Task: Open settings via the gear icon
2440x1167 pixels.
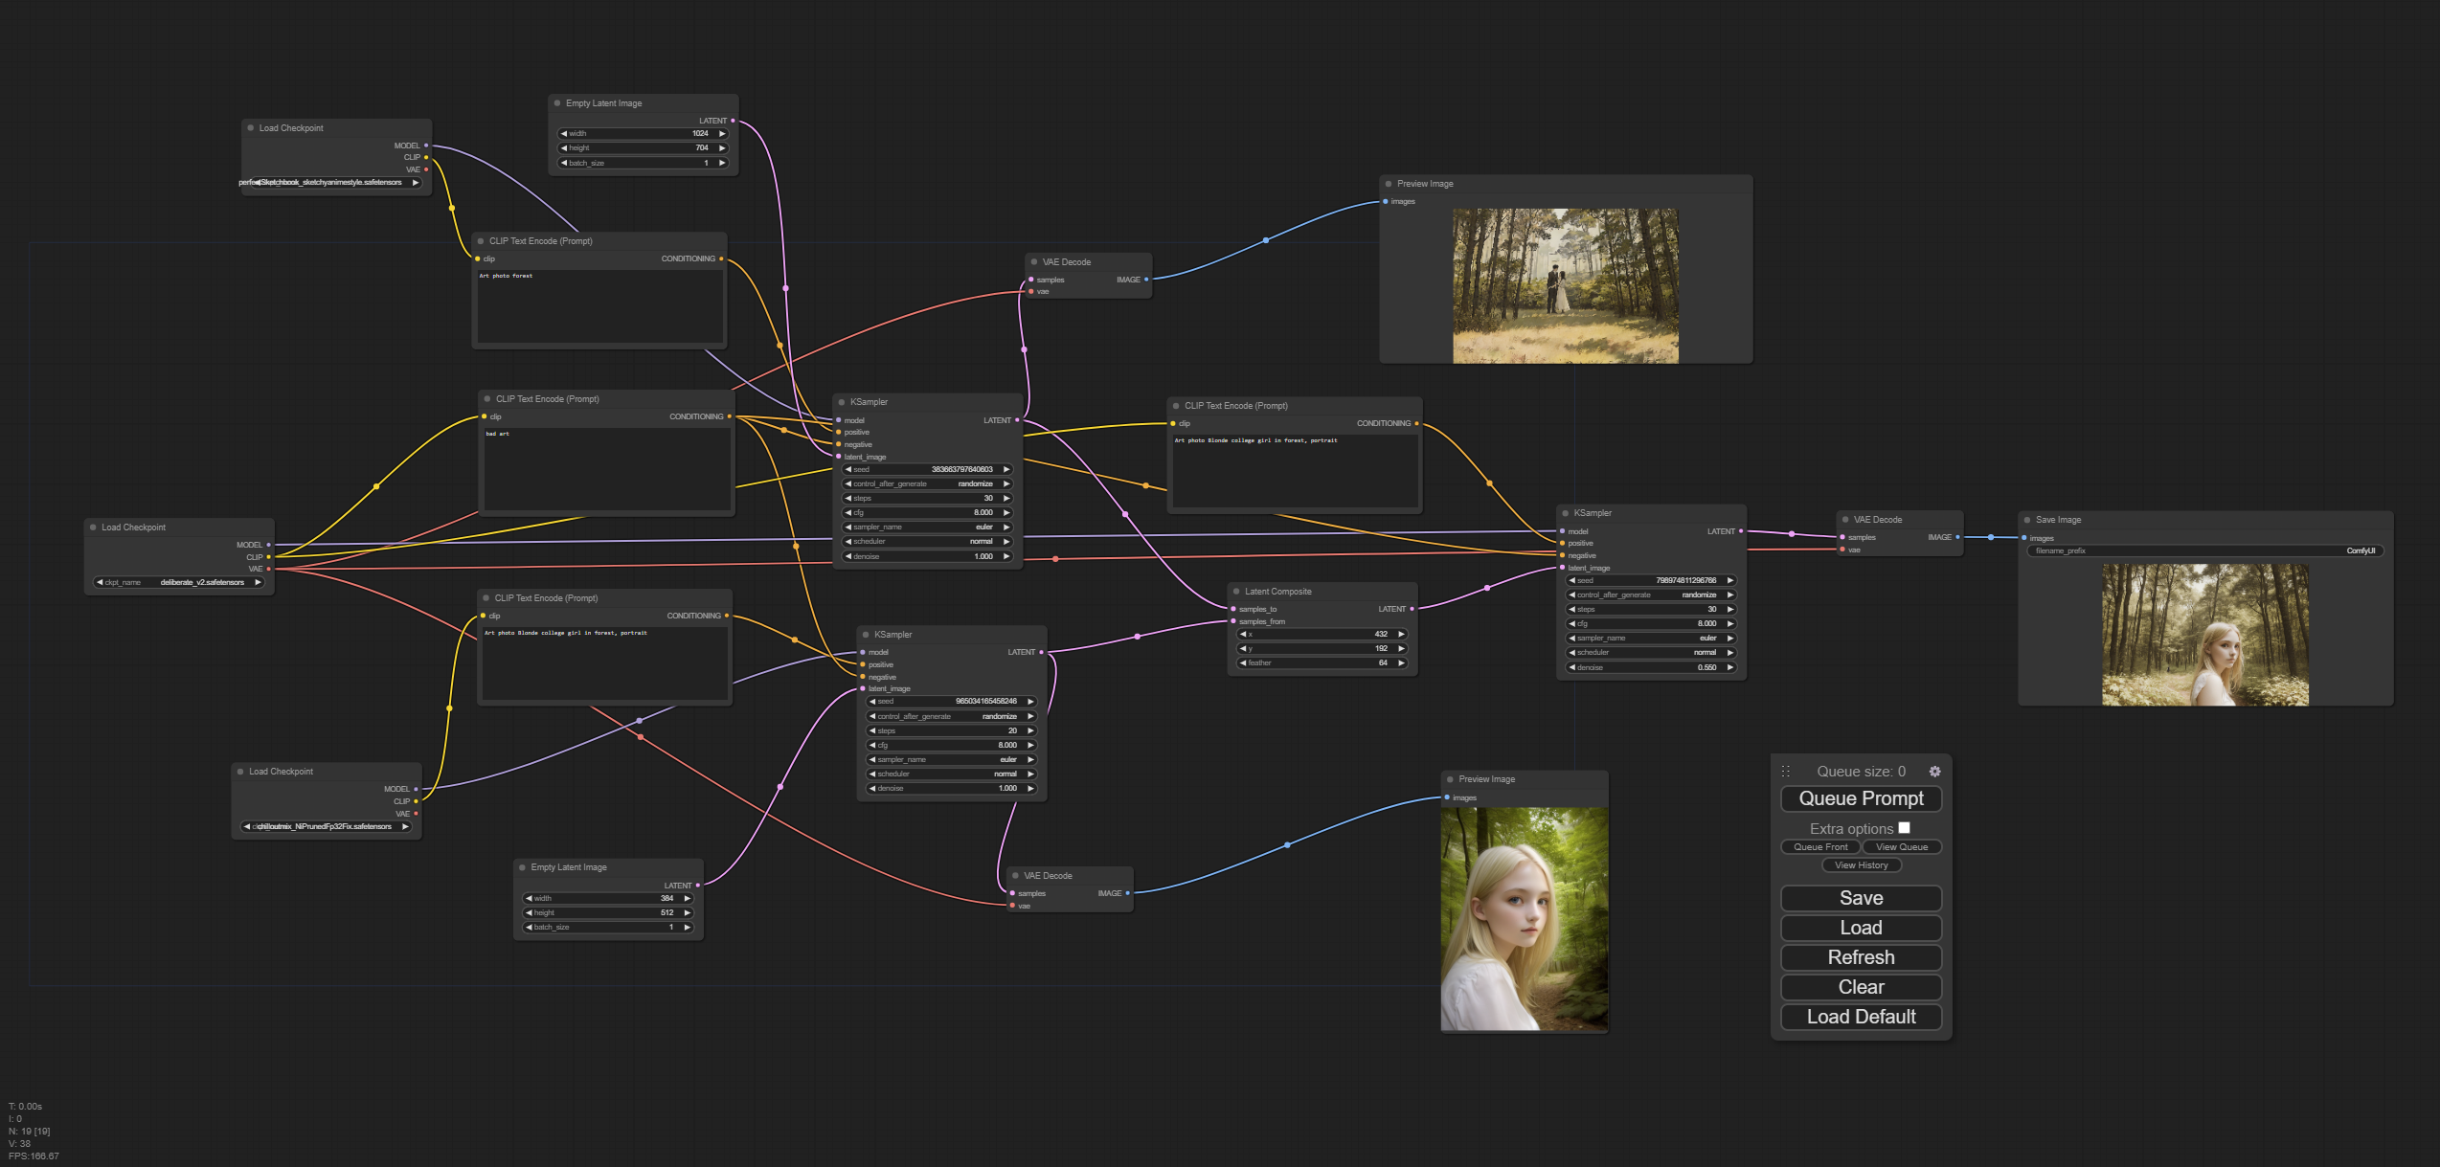Action: (1934, 772)
